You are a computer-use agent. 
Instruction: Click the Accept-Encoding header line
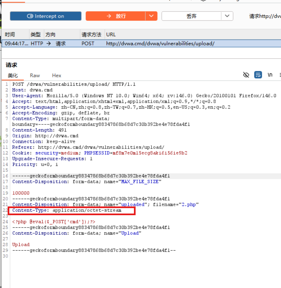61,113
